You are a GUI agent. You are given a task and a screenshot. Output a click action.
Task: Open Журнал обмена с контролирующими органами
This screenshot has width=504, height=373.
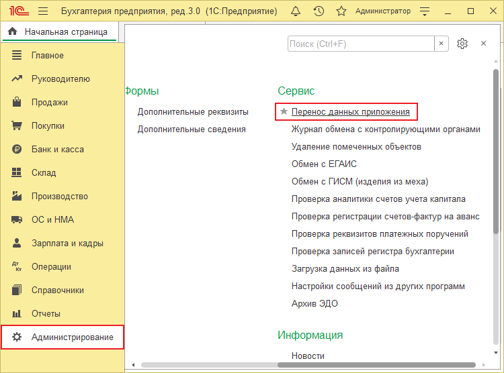[x=386, y=129]
